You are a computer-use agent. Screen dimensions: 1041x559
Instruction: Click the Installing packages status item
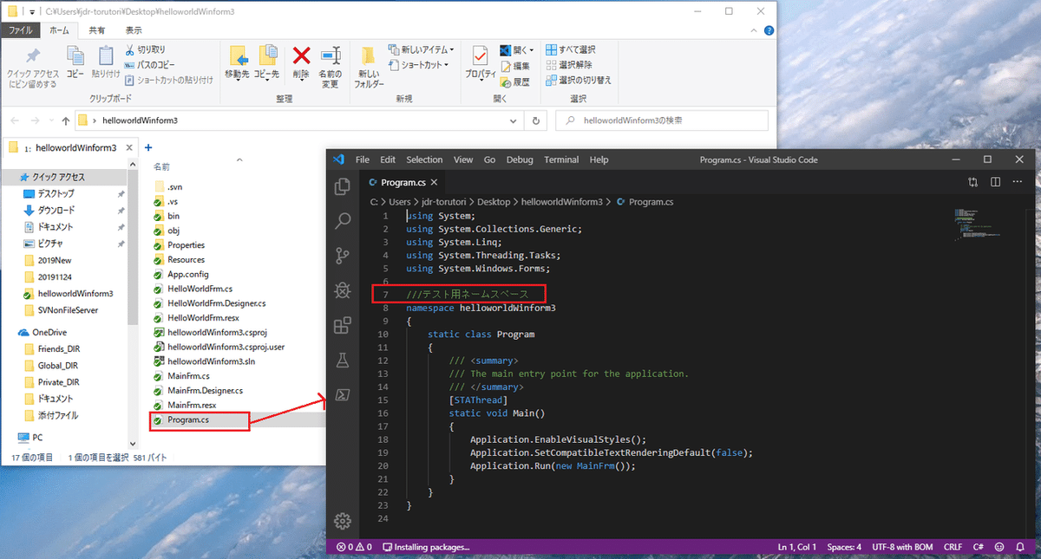tap(425, 547)
